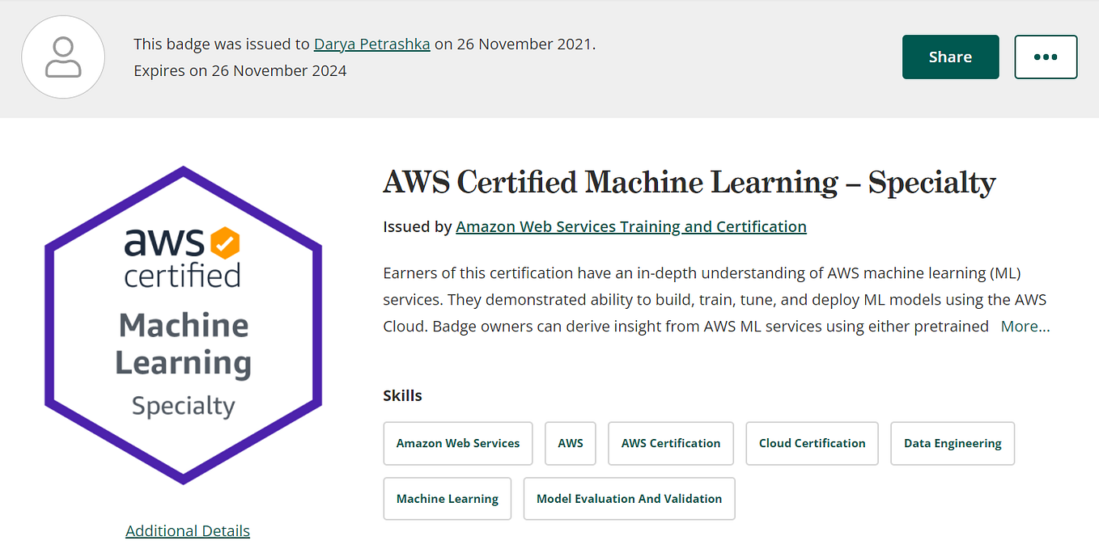Expand the description with 'More...'
Screen dimensions: 1099x553
pos(1025,326)
